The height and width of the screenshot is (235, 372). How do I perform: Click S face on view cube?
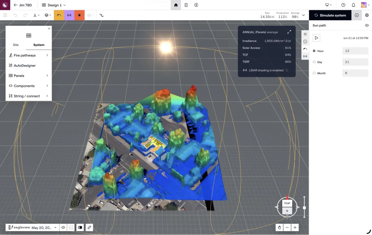287,211
